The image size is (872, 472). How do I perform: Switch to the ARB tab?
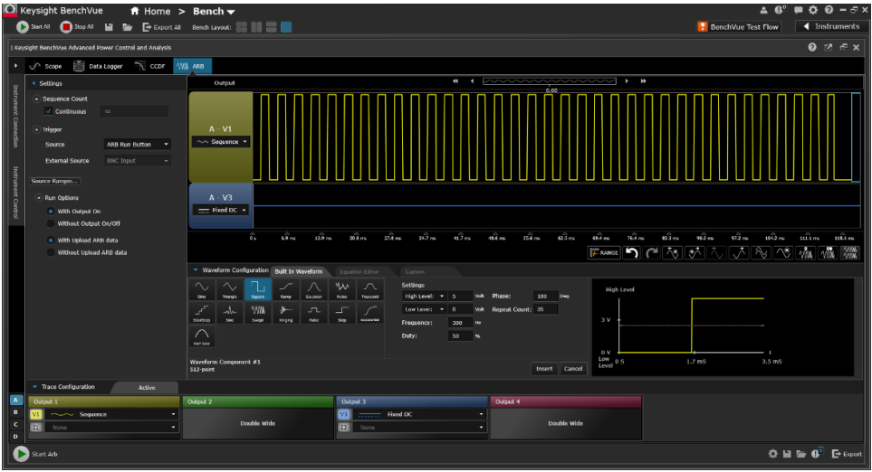(x=192, y=66)
